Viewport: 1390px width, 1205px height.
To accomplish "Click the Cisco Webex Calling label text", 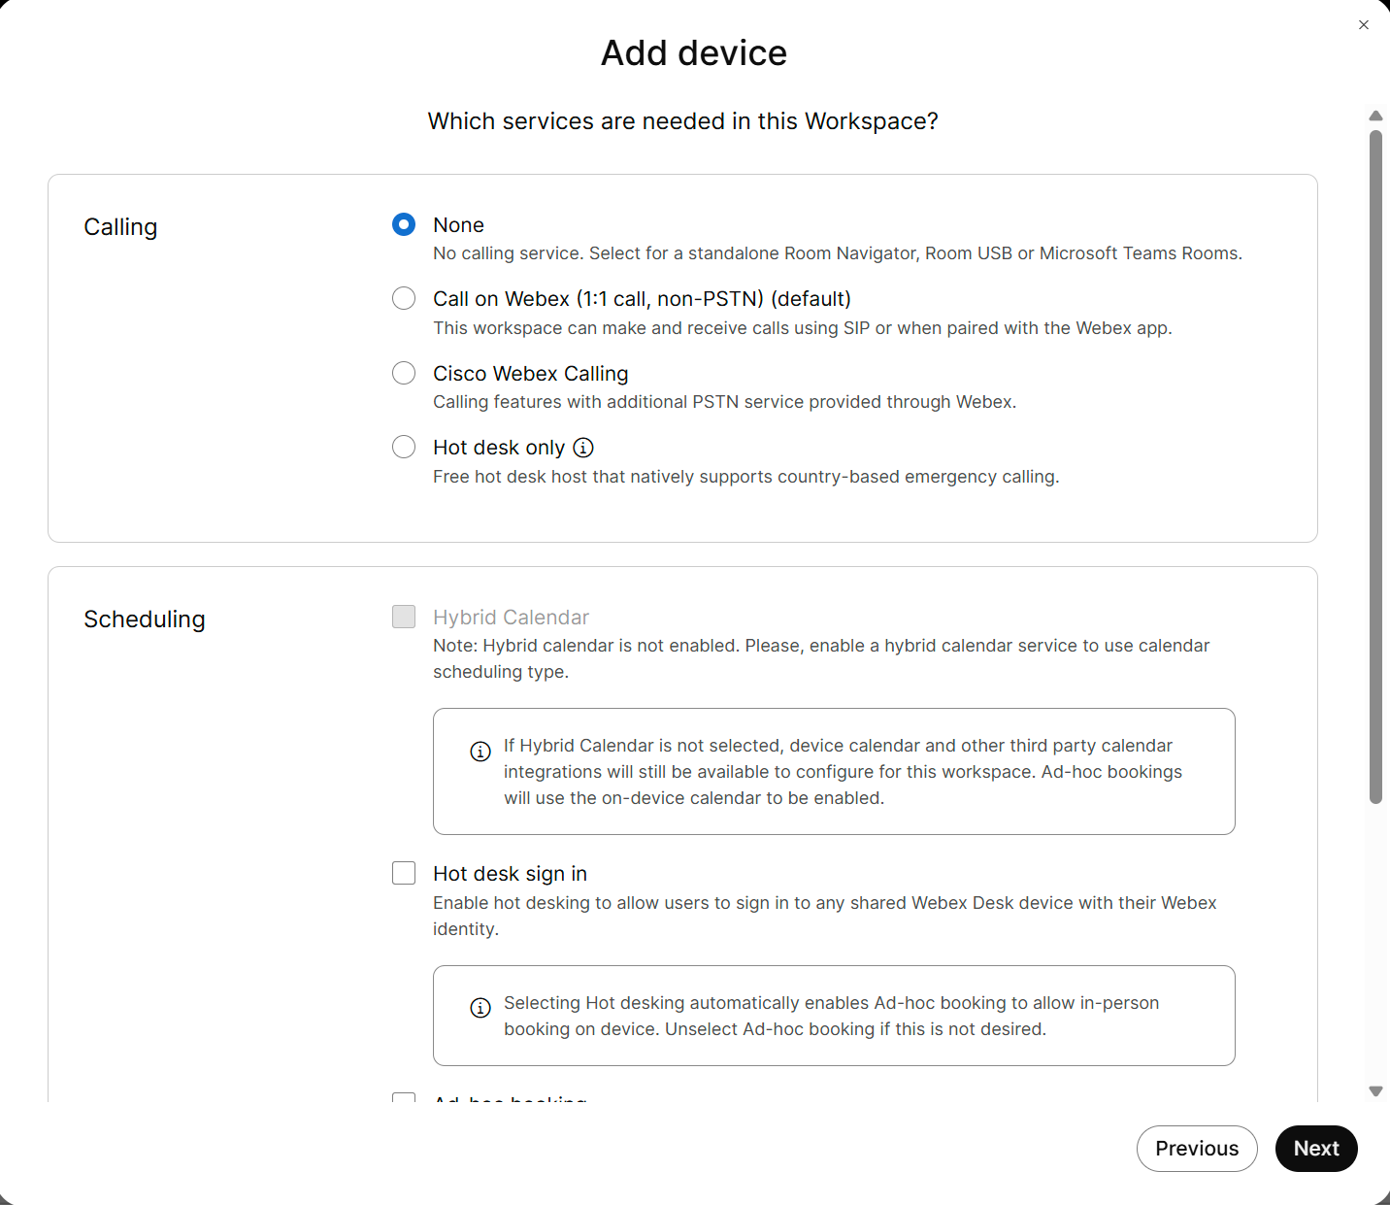I will pos(531,374).
